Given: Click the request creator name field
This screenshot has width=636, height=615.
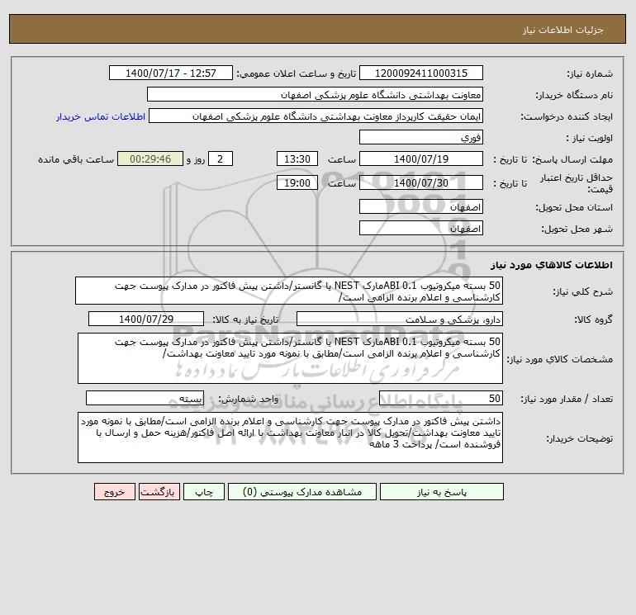Looking at the screenshot, I should point(316,116).
